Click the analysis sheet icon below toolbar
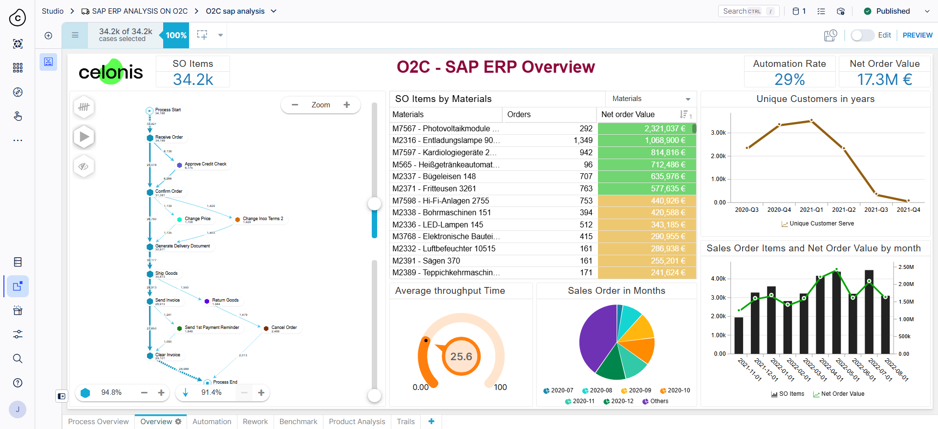The width and height of the screenshot is (938, 429). (x=48, y=62)
